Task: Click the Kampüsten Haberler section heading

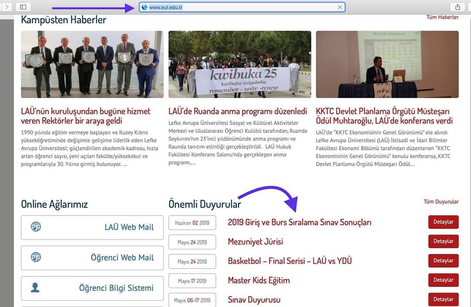Action: click(64, 20)
